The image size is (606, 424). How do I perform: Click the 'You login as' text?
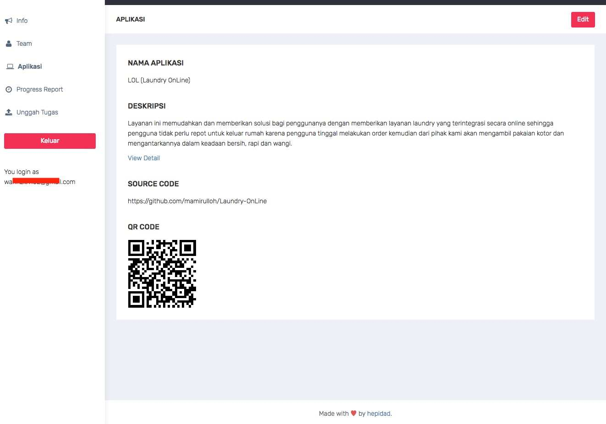22,172
